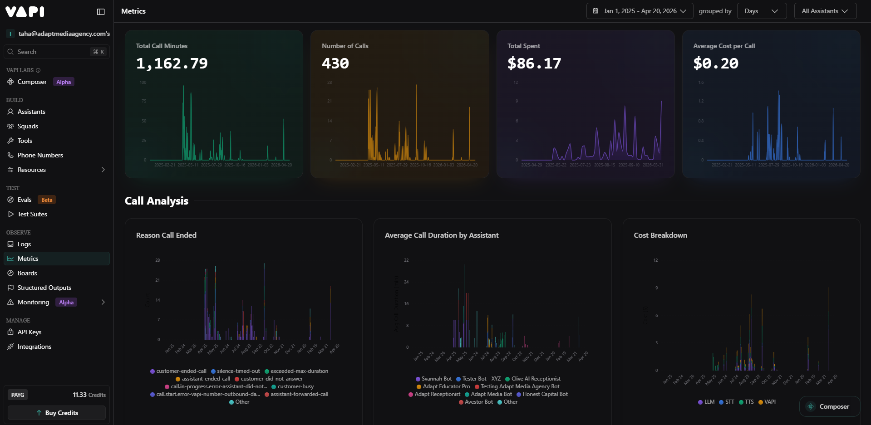Click the account avatar letter T
871x425 pixels.
click(x=10, y=34)
